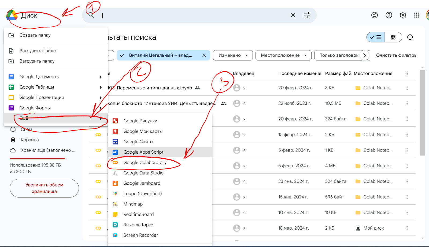Select Google Документы menu entry
Viewport: 429px width, 247px height.
coord(56,77)
